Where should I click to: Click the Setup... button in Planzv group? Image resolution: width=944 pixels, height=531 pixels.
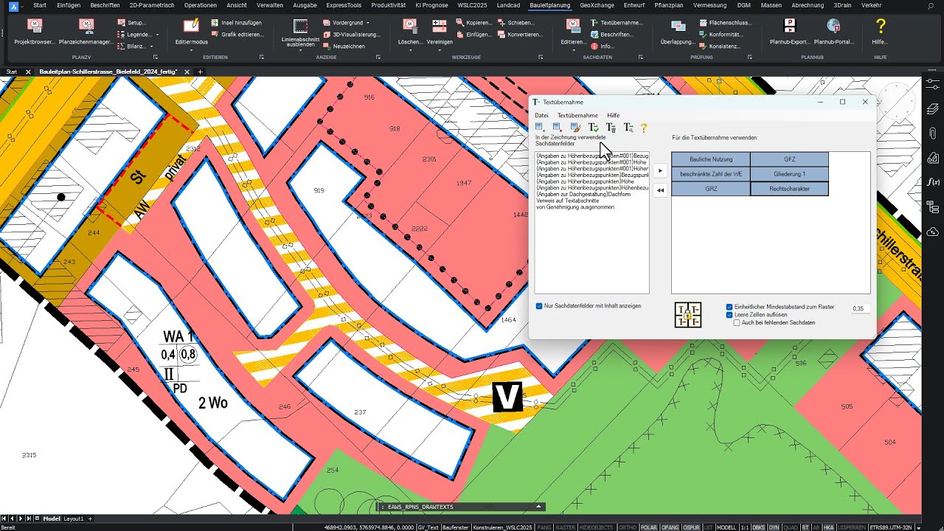tap(132, 23)
